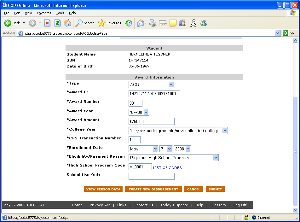Click the Messenger person icon

[193, 23]
